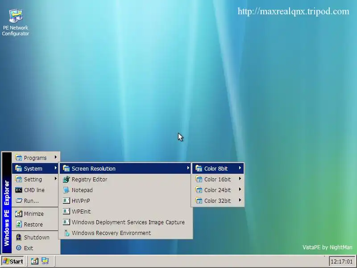The height and width of the screenshot is (268, 357).
Task: Click the System folder icon in Start menu
Action: (18, 168)
